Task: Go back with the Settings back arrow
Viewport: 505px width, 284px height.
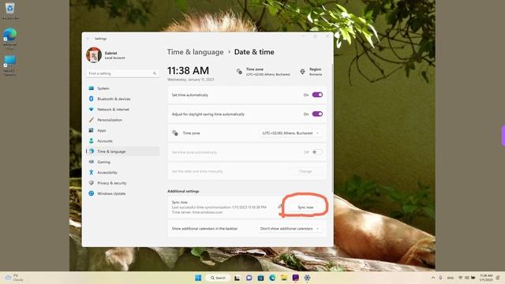Action: [88, 39]
